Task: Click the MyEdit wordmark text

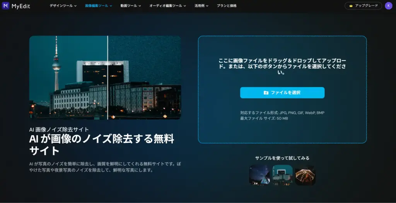Action: (x=21, y=6)
